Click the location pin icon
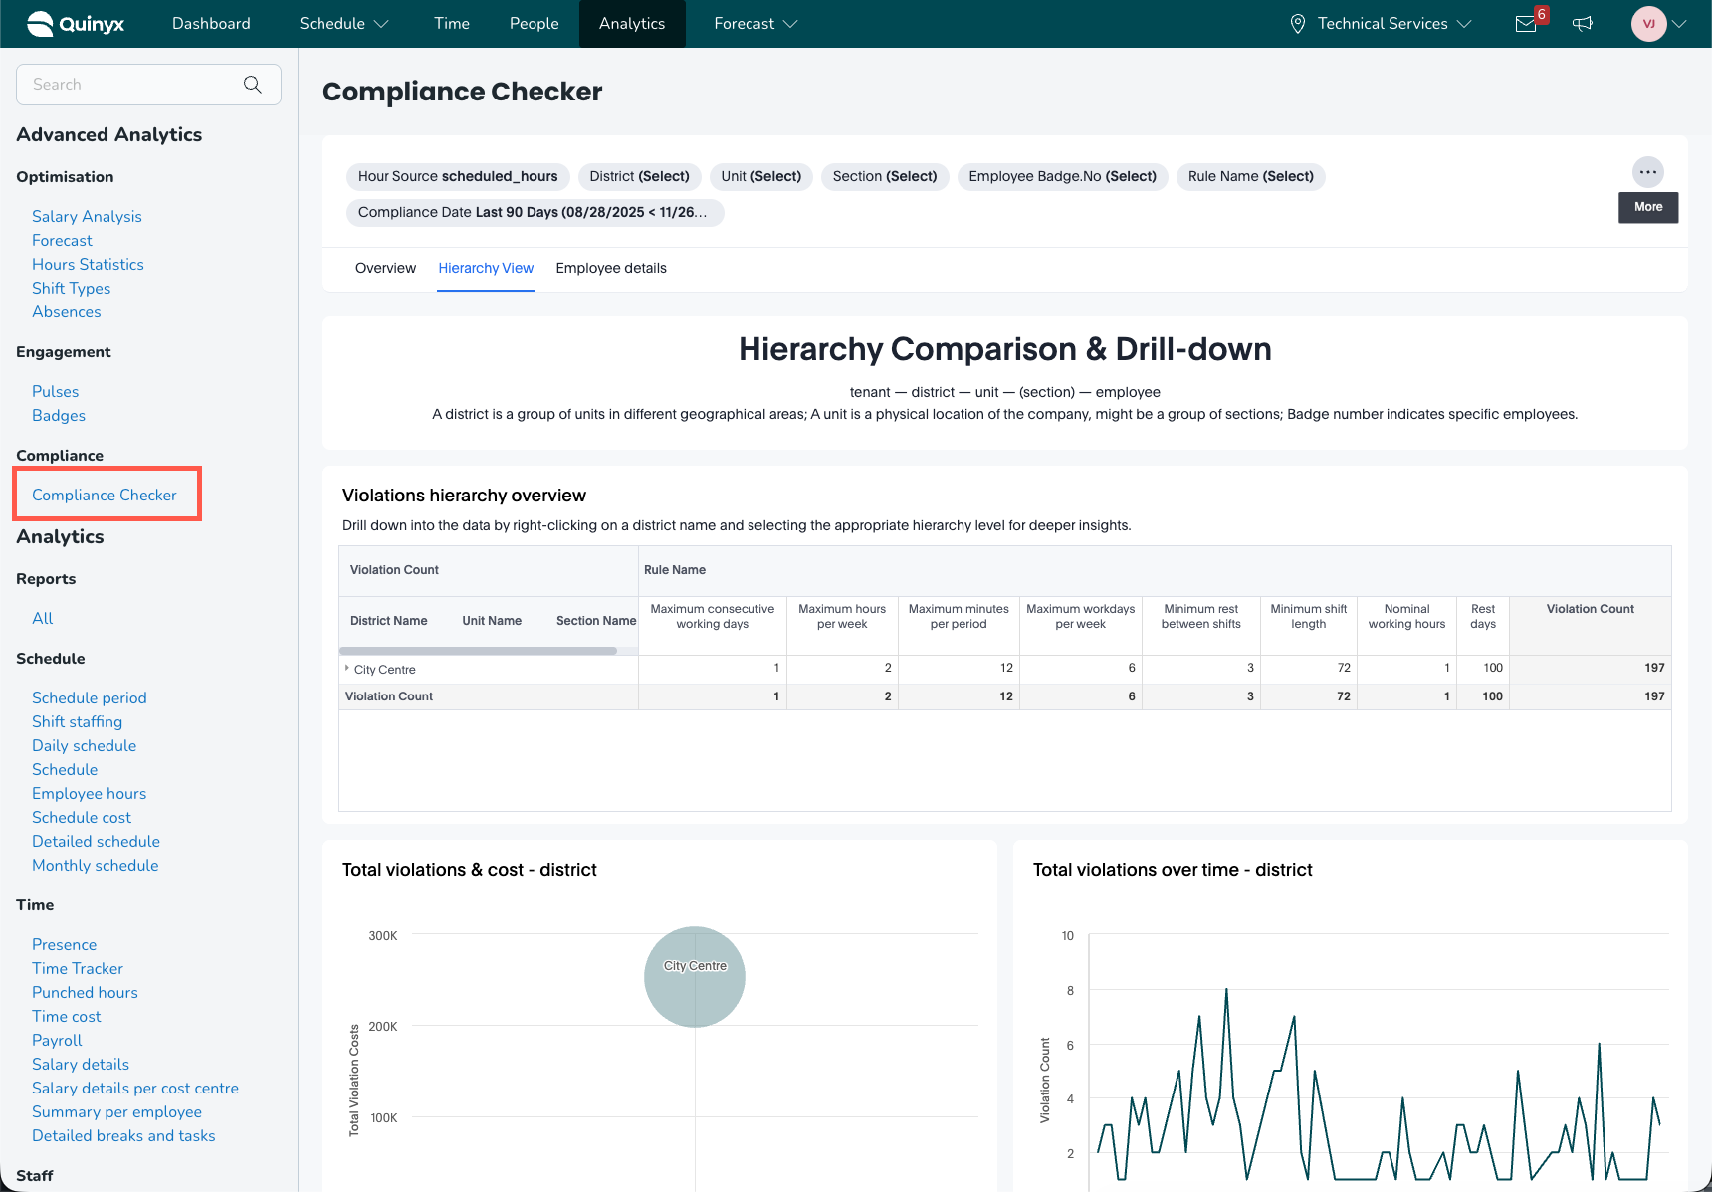This screenshot has height=1192, width=1712. click(x=1298, y=24)
